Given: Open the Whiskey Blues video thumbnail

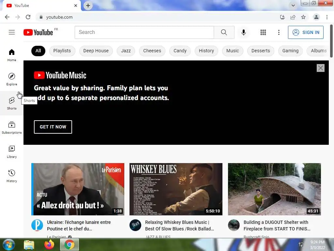Looking at the screenshot, I should click(176, 189).
